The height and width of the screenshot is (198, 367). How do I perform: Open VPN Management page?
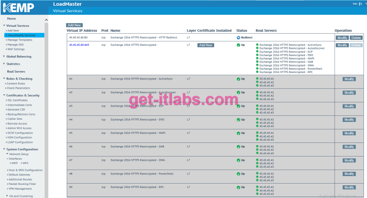pyautogui.click(x=20, y=189)
